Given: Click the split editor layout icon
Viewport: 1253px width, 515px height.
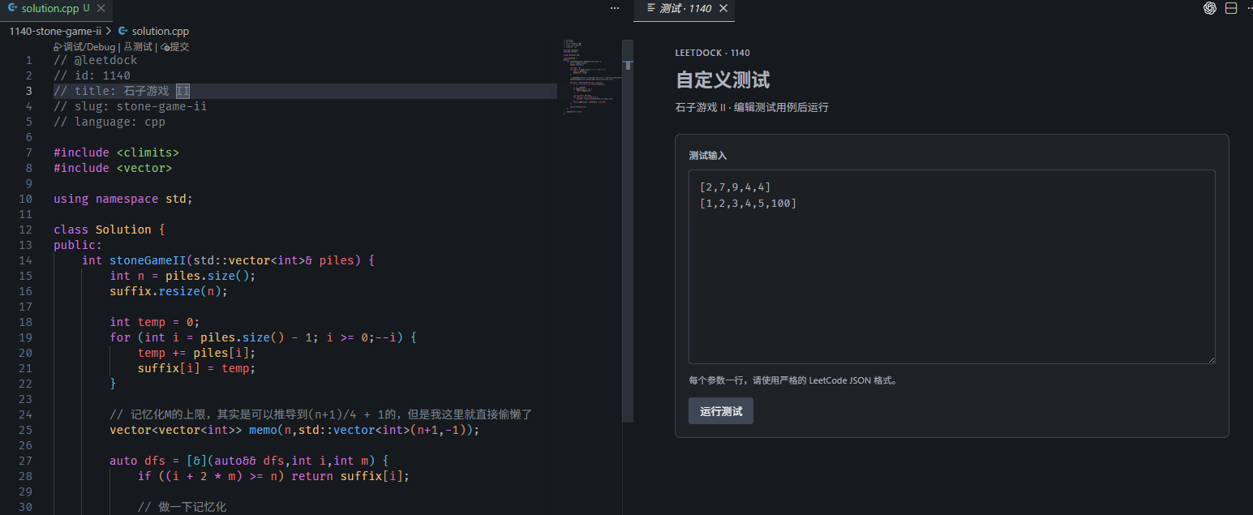Looking at the screenshot, I should tap(1230, 8).
